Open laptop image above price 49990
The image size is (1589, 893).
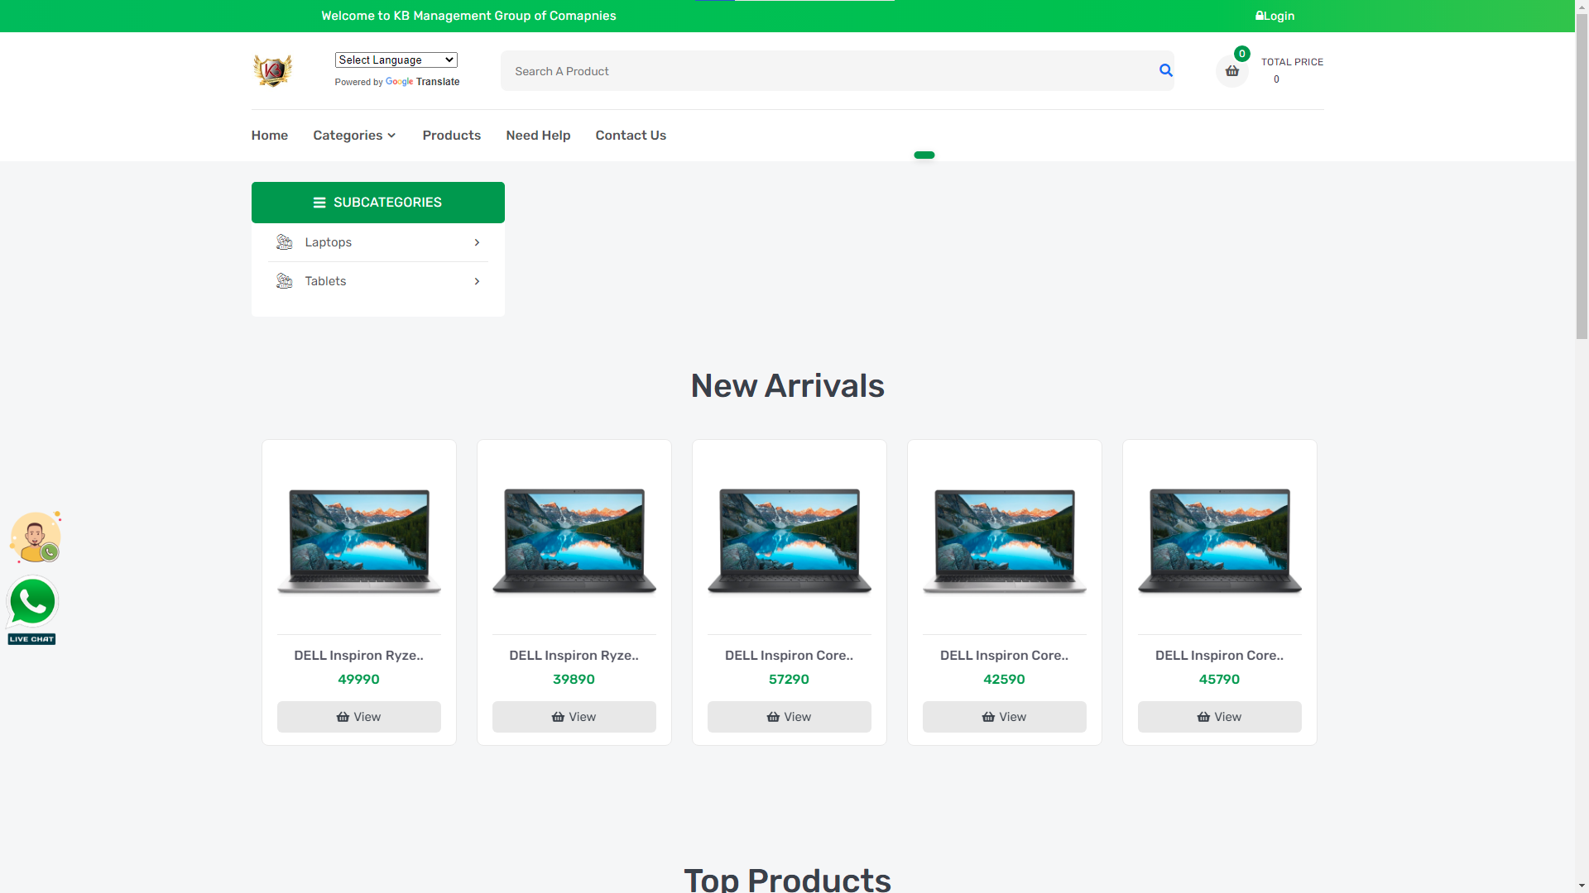click(359, 541)
